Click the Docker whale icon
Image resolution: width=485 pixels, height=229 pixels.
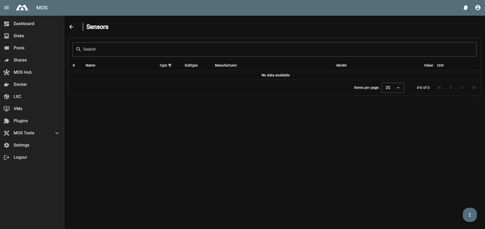(x=7, y=85)
